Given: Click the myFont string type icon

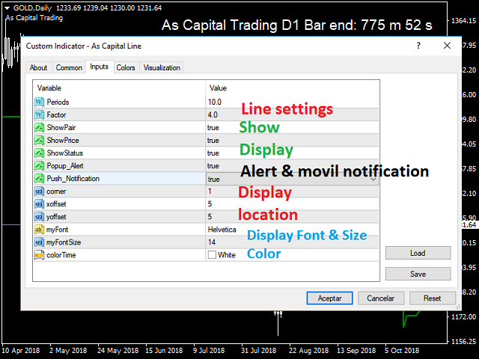Looking at the screenshot, I should (39, 230).
